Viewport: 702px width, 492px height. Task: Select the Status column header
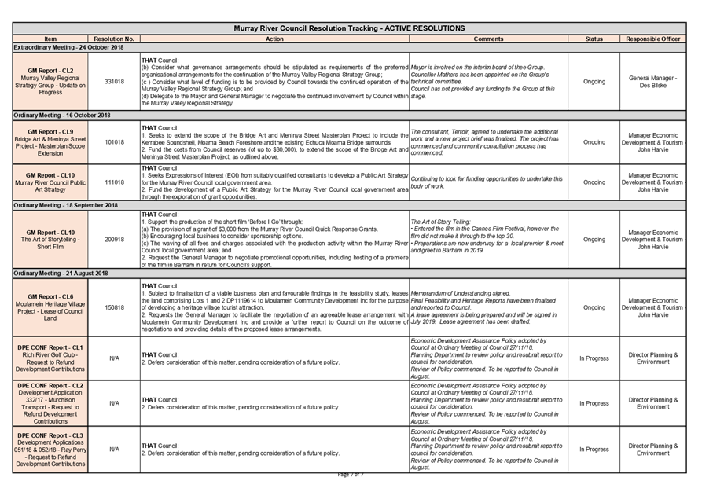[593, 39]
